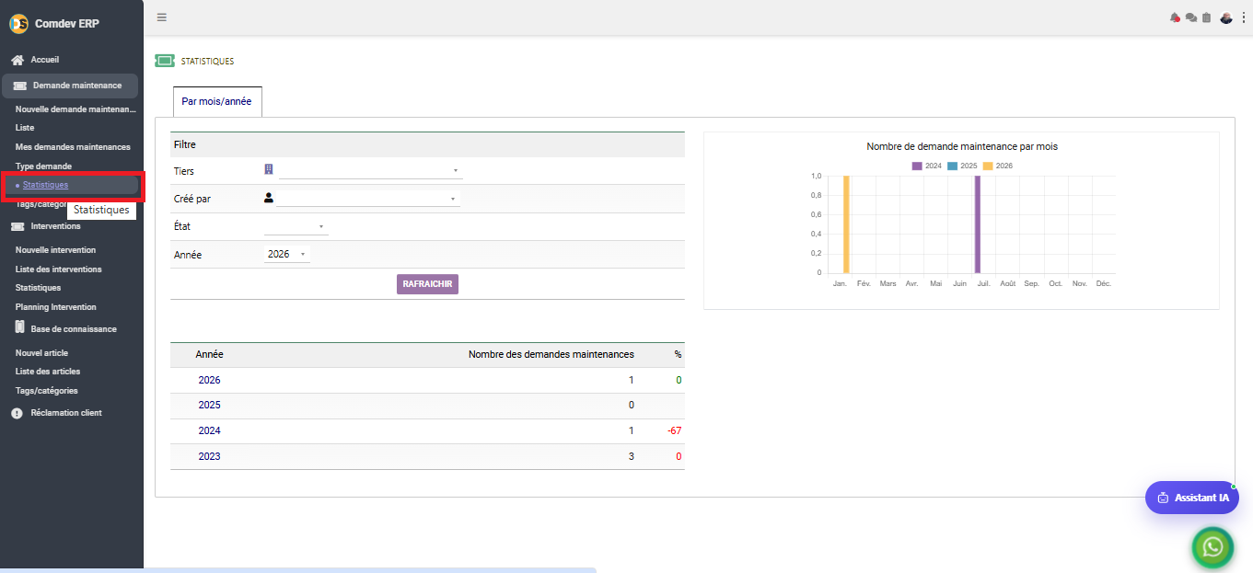This screenshot has width=1253, height=573.
Task: Open Planning Intervention
Action: pyautogui.click(x=55, y=307)
